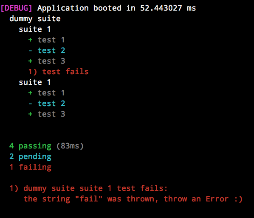This screenshot has width=254, height=218.
Task: Click green plus icon beside first test 3
Action: [30, 61]
